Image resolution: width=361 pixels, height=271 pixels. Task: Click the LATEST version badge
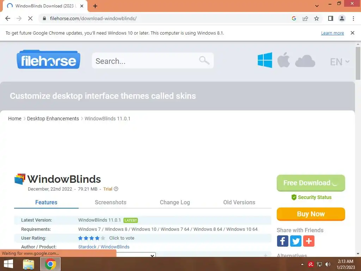(130, 220)
